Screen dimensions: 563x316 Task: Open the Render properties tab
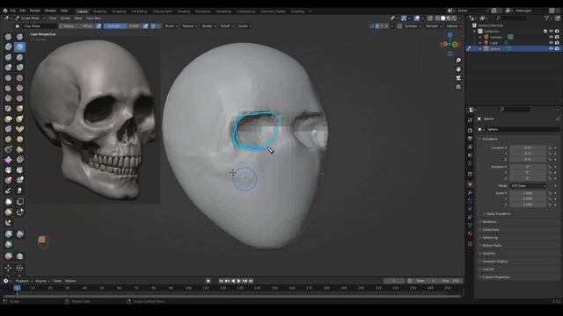(x=470, y=130)
